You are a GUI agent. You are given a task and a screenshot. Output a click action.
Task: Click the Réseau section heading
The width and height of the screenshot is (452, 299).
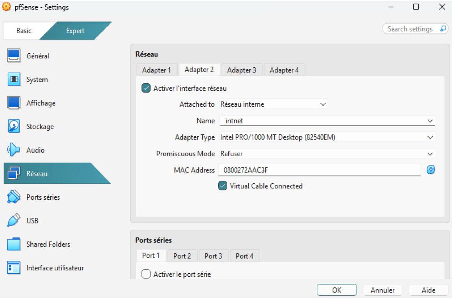[x=147, y=54]
